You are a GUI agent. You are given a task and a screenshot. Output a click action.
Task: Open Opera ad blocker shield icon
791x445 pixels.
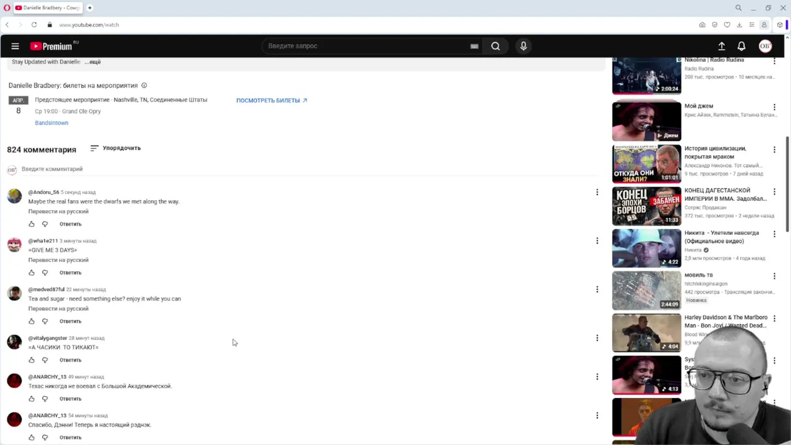714,25
